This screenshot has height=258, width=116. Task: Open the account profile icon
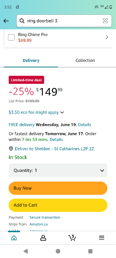click(x=43, y=238)
